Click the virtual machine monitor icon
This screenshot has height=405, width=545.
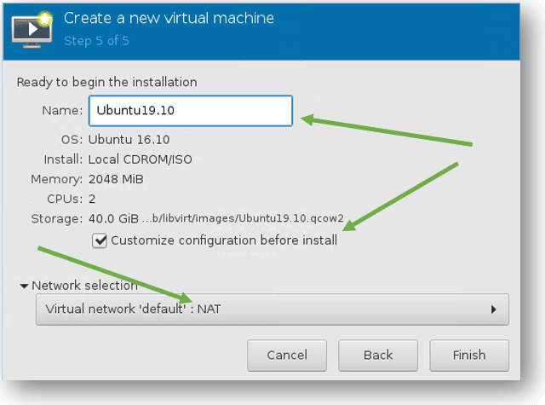pyautogui.click(x=32, y=31)
